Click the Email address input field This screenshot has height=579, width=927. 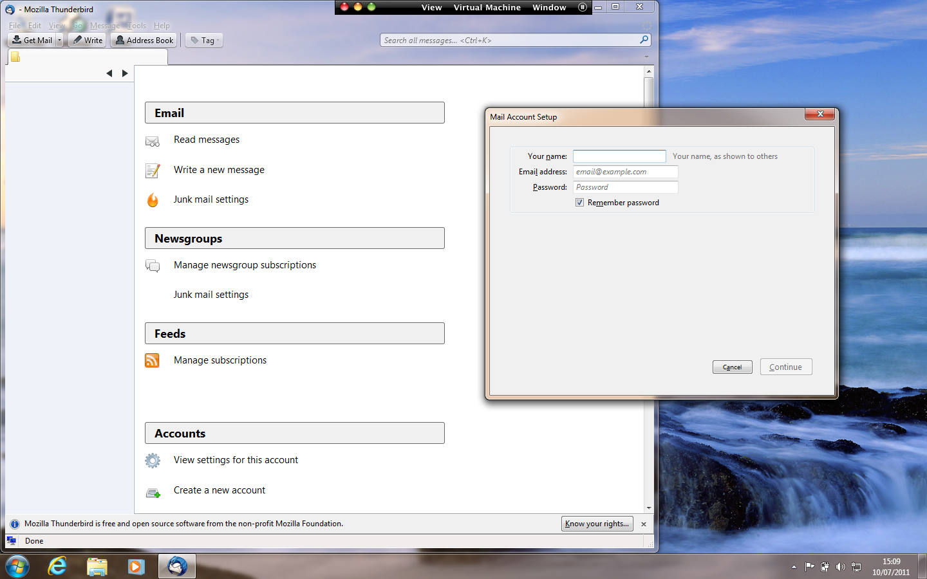625,172
